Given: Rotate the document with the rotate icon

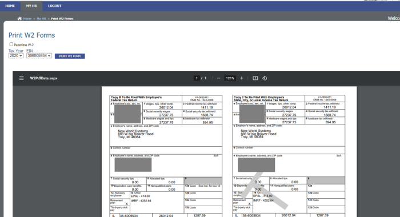Looking at the screenshot, I should point(265,78).
